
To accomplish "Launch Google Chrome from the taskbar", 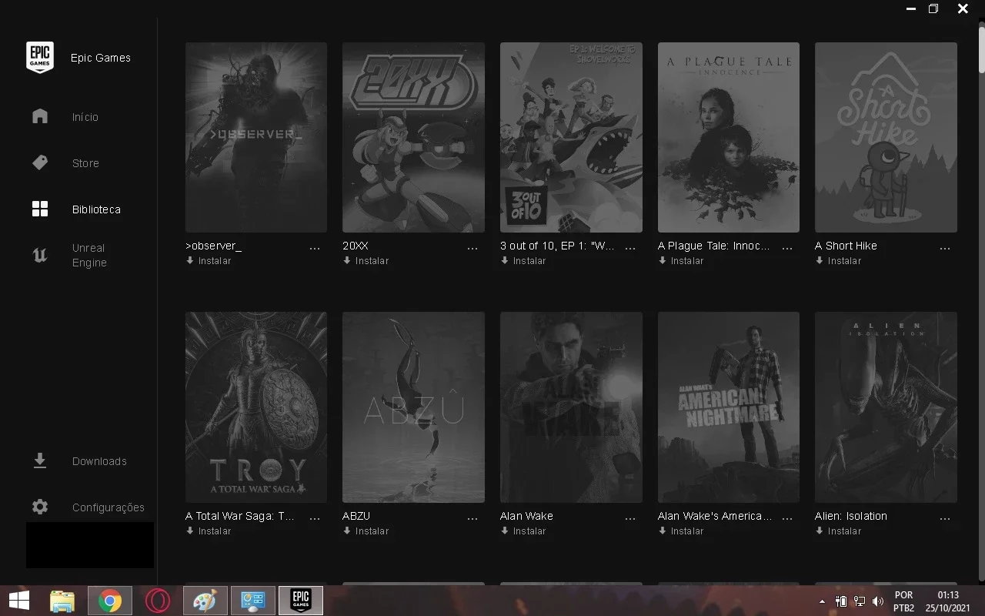I will point(110,601).
